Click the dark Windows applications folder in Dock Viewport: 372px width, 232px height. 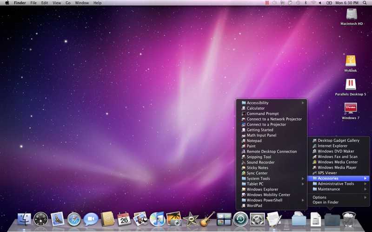click(x=332, y=219)
